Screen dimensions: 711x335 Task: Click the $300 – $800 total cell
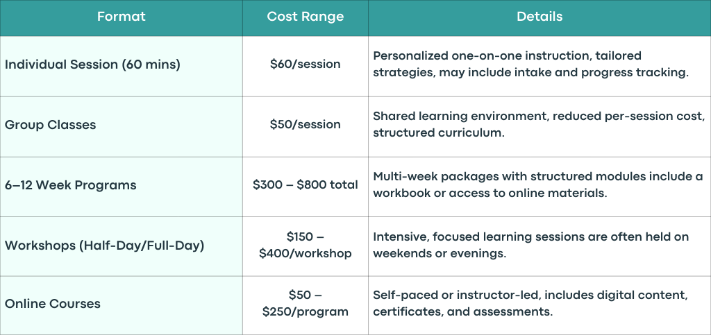pos(306,187)
